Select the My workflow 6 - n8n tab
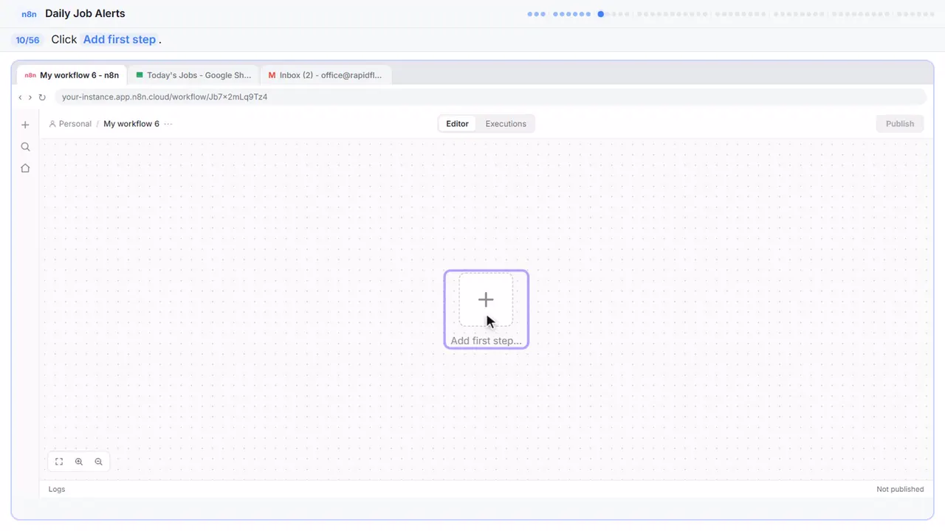This screenshot has width=945, height=531. pos(72,75)
